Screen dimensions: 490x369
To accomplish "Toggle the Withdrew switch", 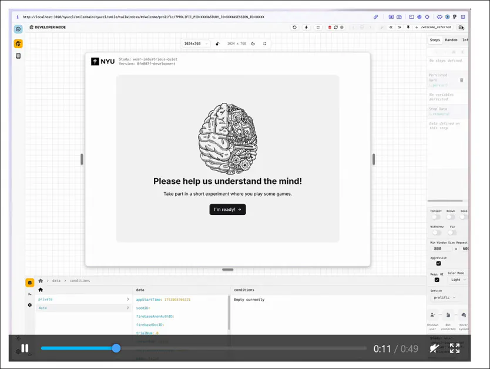I will pyautogui.click(x=435, y=233).
